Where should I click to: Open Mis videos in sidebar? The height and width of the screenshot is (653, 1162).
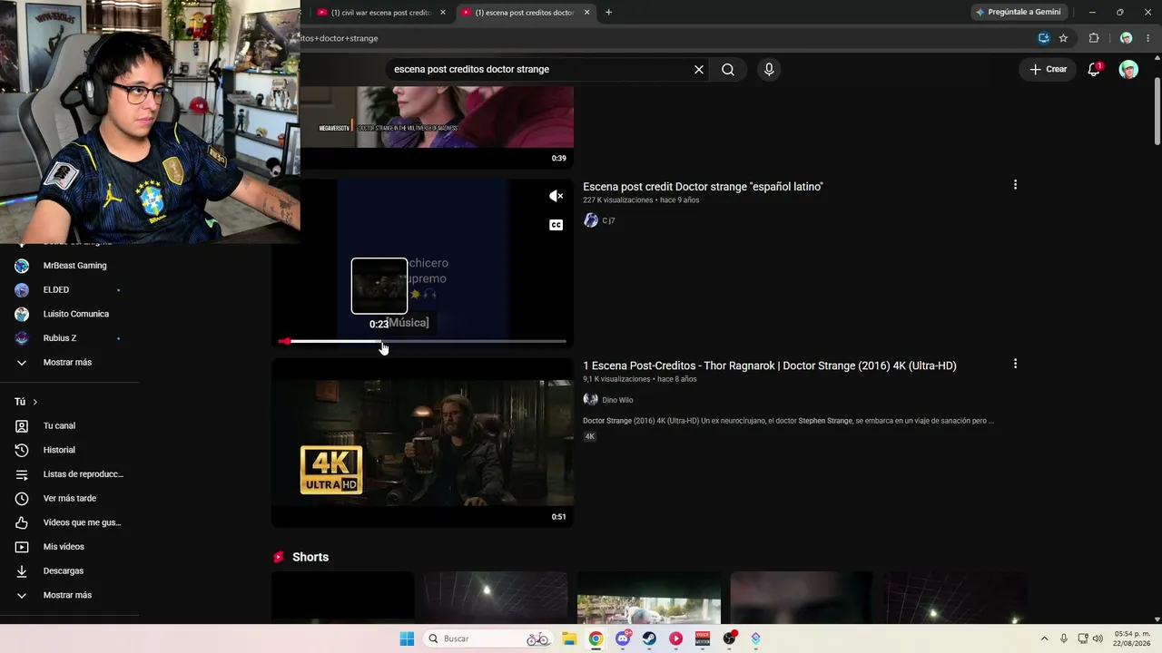pyautogui.click(x=64, y=547)
